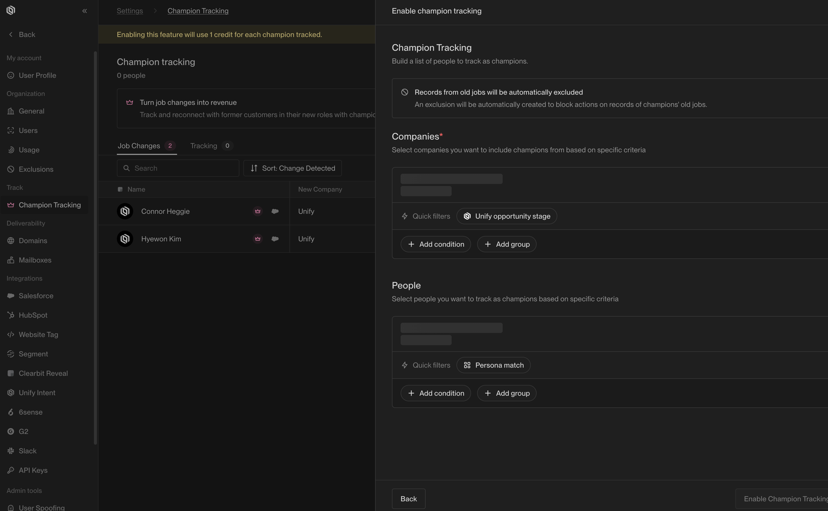Viewport: 828px width, 511px height.
Task: Click the Clearbit Reveal icon
Action: click(11, 373)
